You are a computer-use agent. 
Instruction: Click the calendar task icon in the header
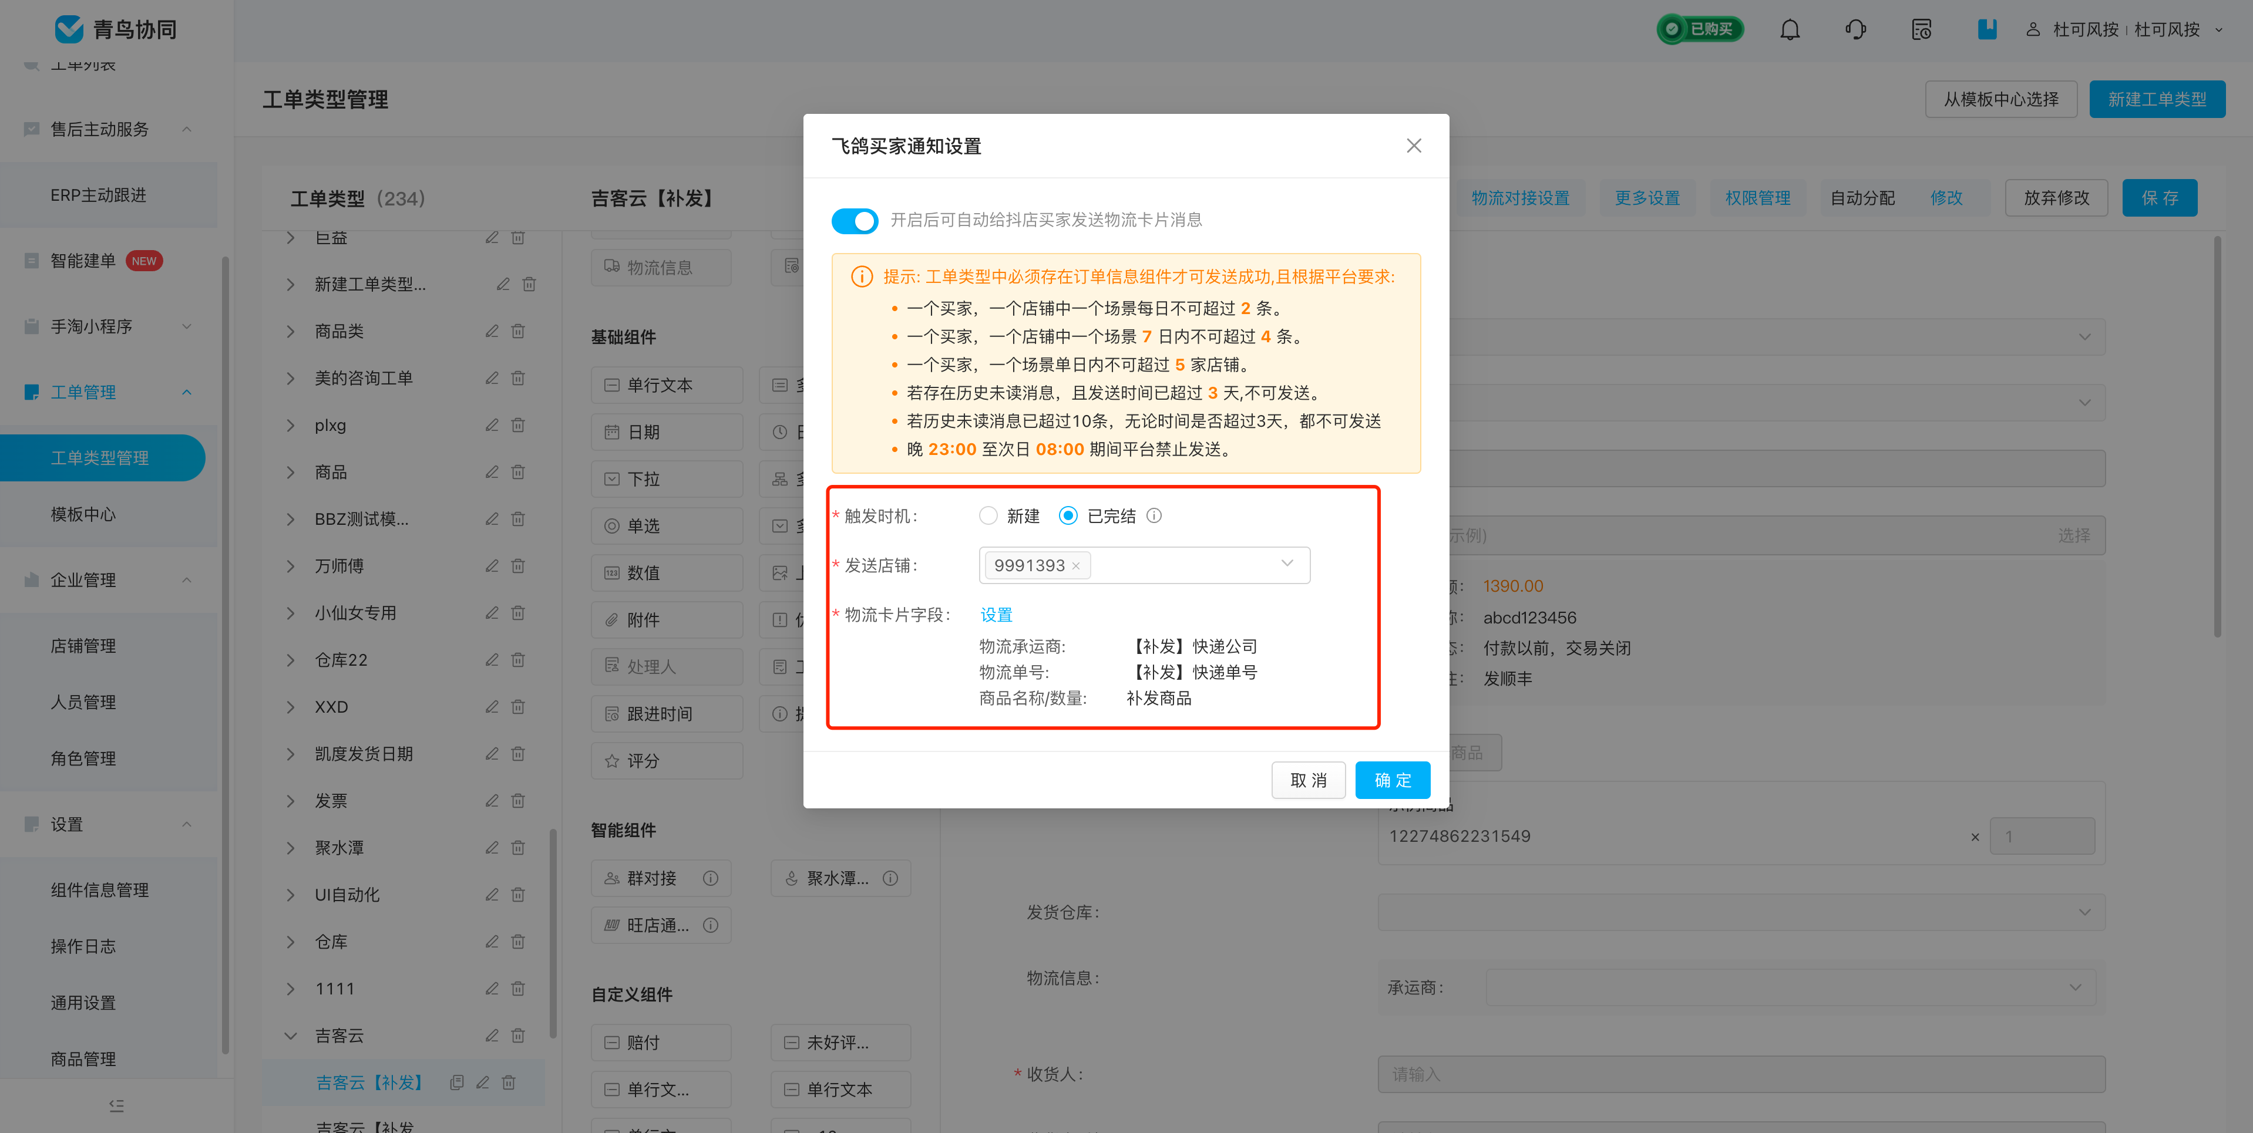click(x=1921, y=30)
